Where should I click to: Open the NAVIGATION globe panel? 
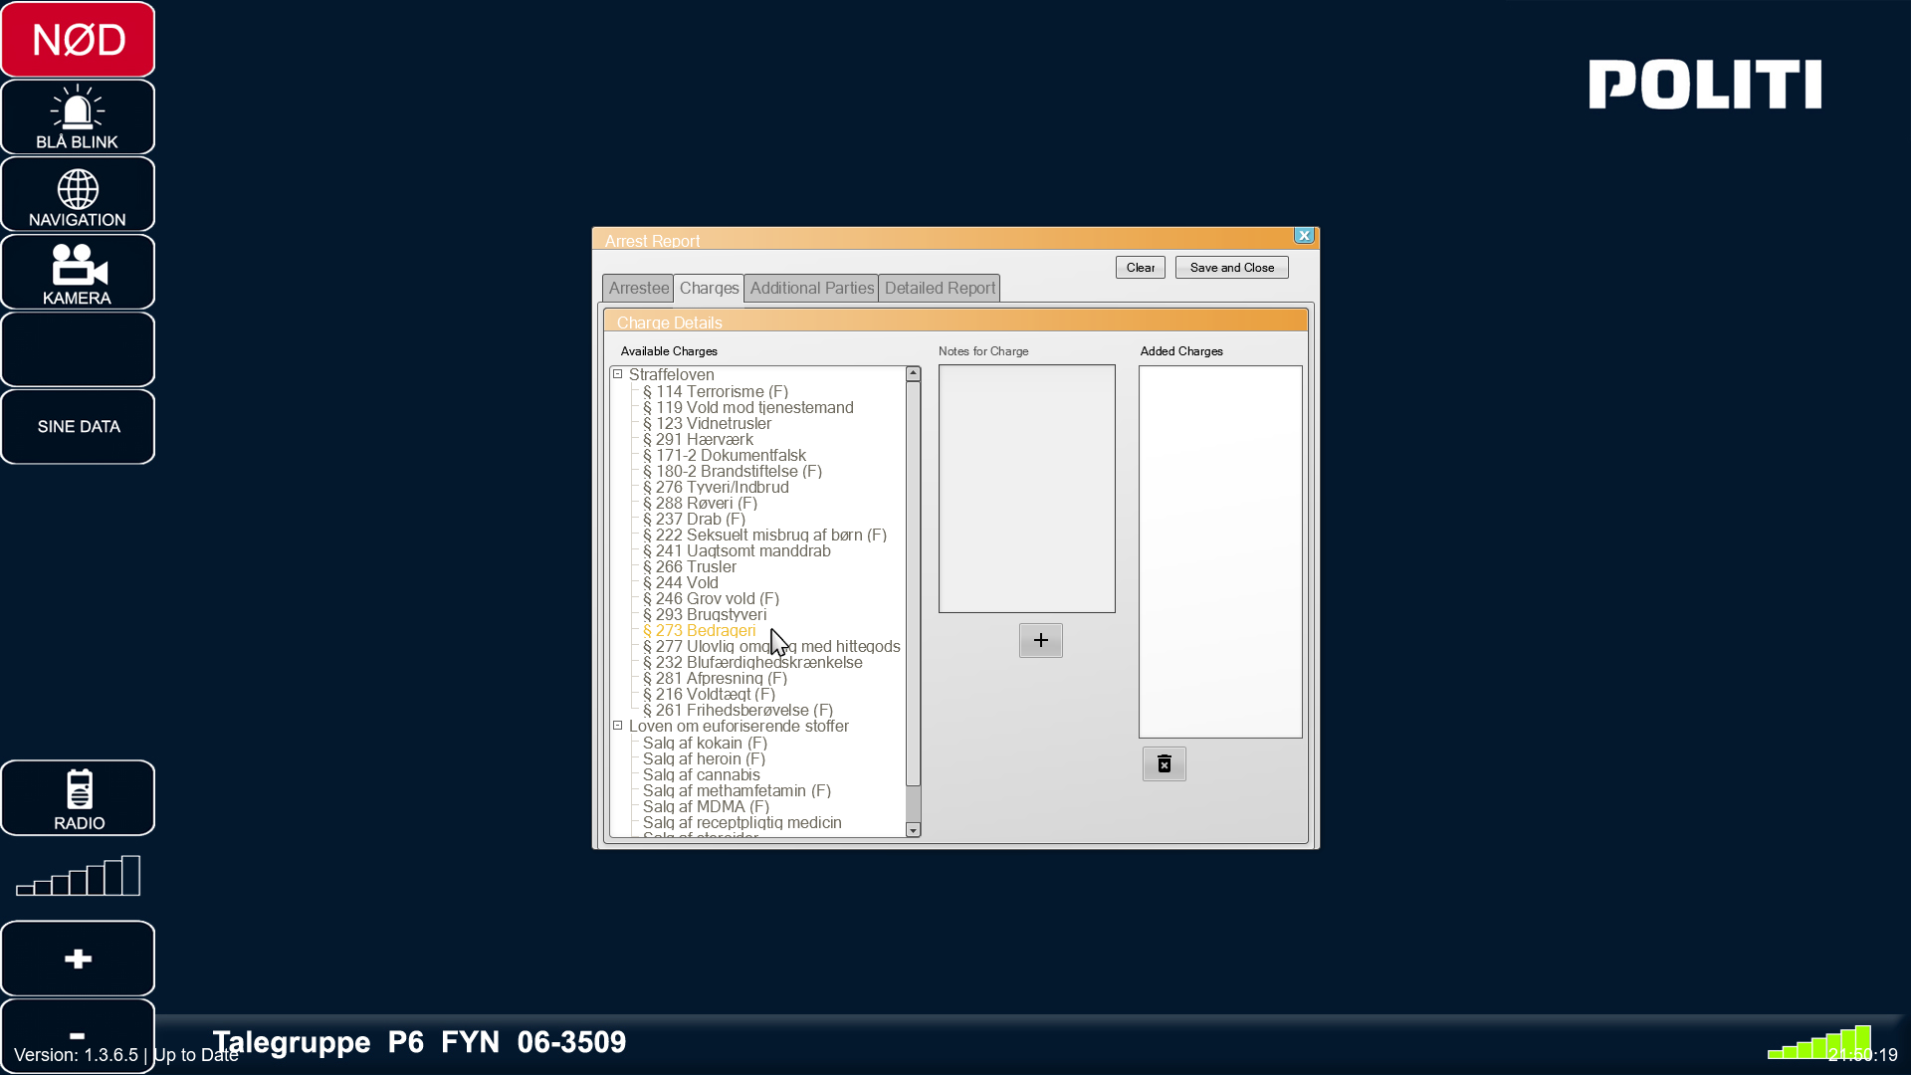pyautogui.click(x=78, y=195)
